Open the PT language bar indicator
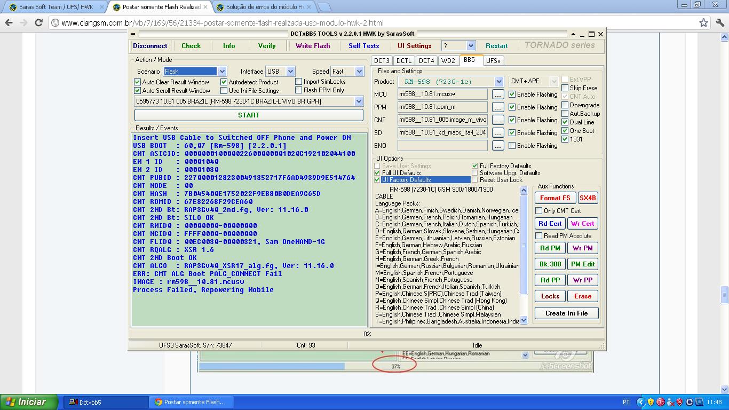Viewport: 729px width, 410px height. point(626,402)
